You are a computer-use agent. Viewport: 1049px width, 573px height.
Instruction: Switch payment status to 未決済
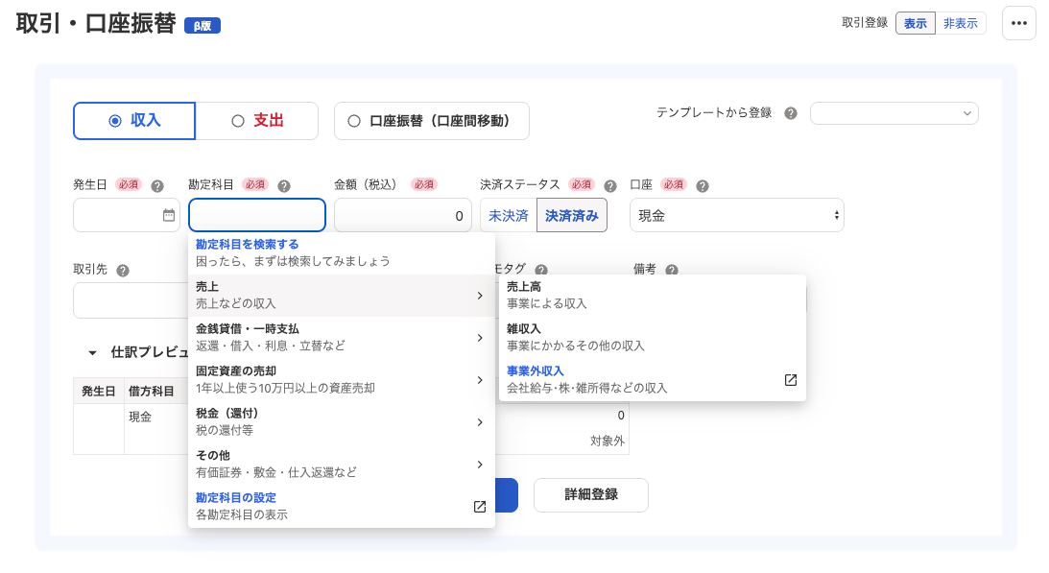508,215
